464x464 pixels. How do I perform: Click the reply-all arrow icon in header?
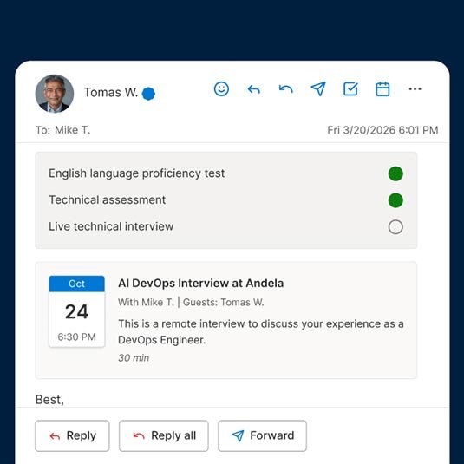[286, 88]
